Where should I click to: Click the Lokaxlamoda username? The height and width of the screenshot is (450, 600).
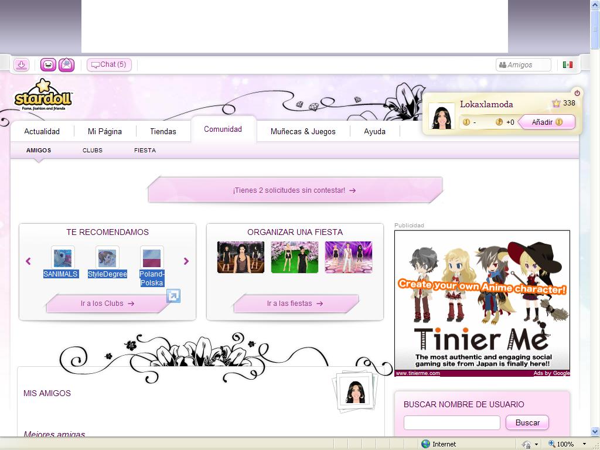(x=486, y=104)
